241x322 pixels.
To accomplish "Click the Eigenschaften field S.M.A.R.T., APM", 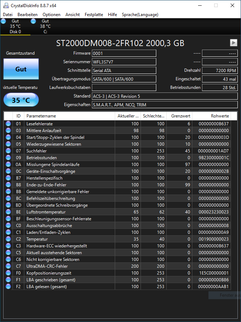I will (165, 105).
